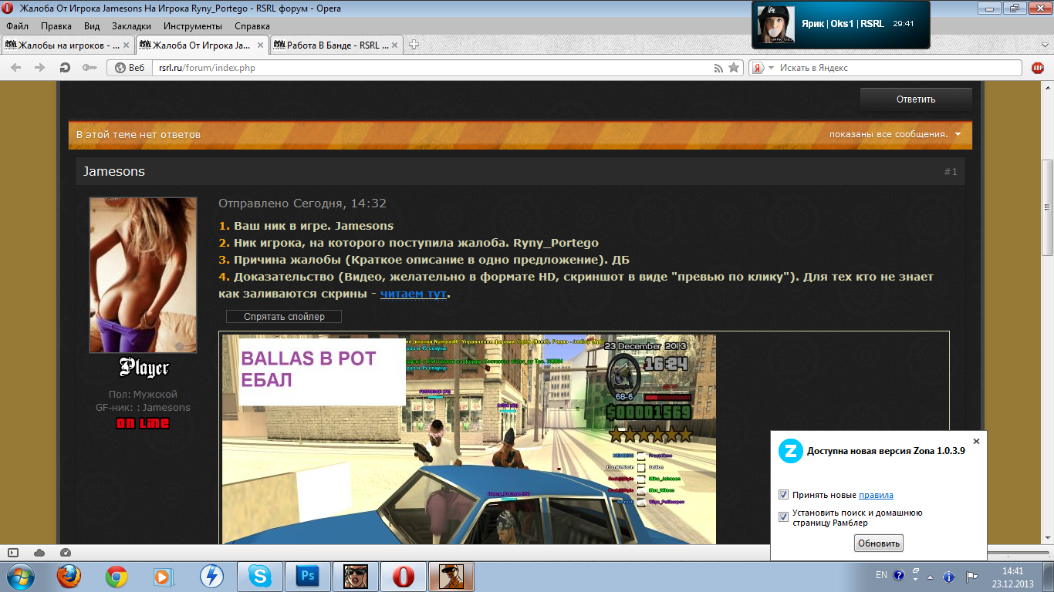This screenshot has height=592, width=1054.
Task: Open the Правка menu
Action: [x=56, y=25]
